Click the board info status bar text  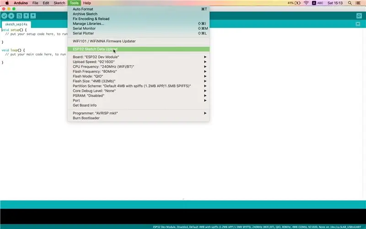[257, 227]
